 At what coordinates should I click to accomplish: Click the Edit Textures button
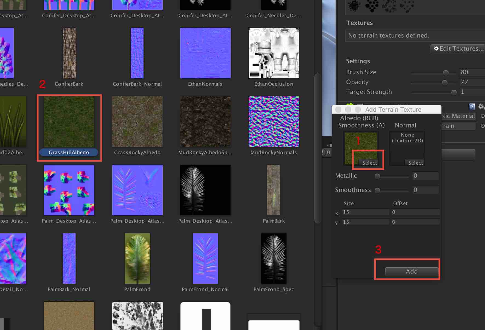(x=458, y=49)
